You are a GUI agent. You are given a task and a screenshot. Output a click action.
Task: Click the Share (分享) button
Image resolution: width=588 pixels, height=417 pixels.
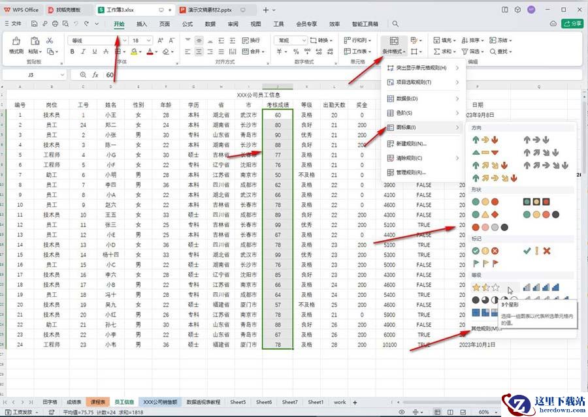[x=572, y=23]
